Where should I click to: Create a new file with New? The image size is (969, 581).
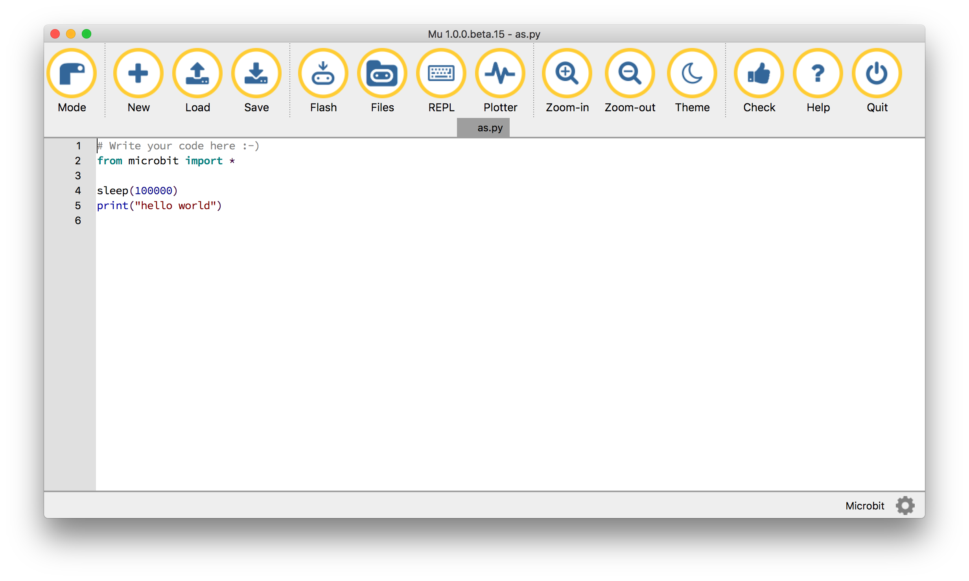click(x=138, y=74)
